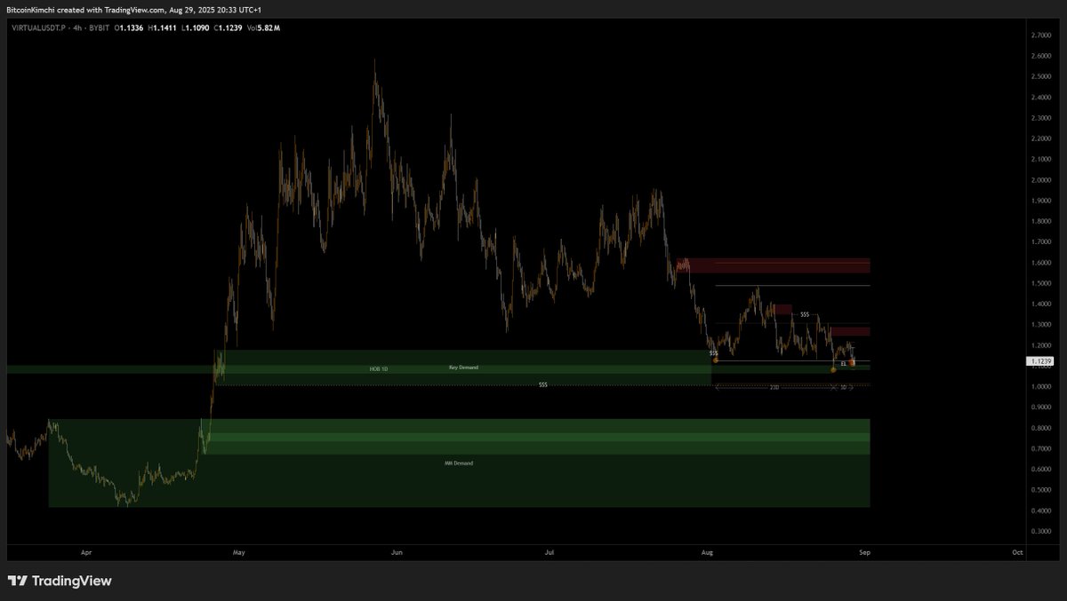Image resolution: width=1067 pixels, height=601 pixels.
Task: Select the EL entry label near price
Action: (843, 363)
